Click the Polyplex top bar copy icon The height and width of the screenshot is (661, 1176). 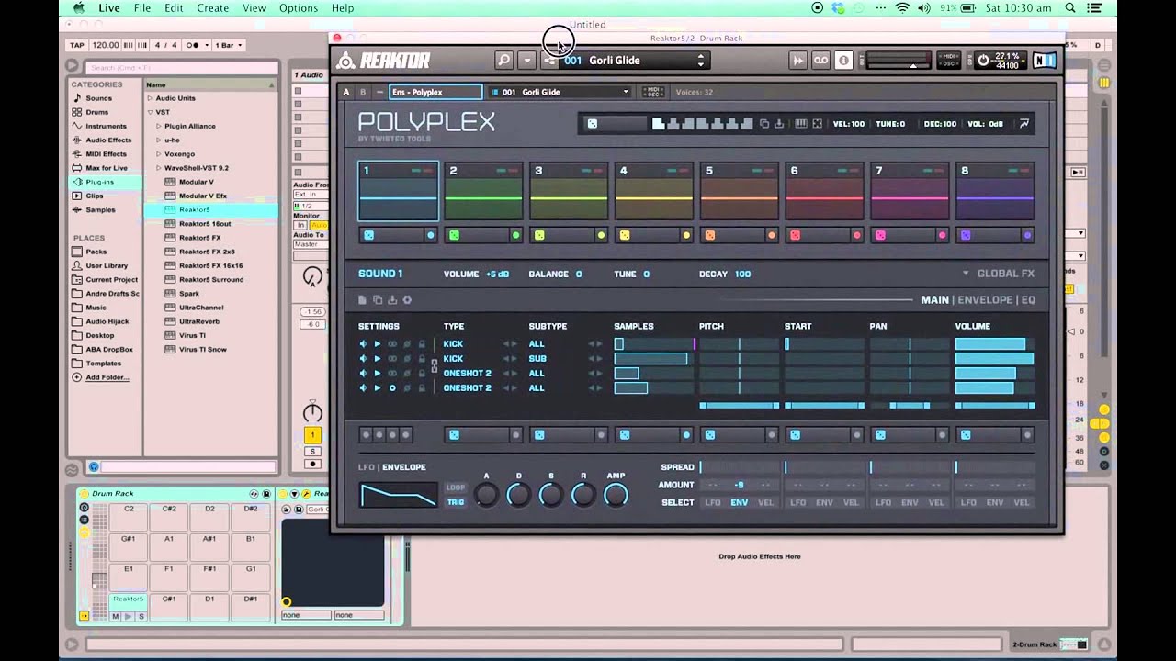coord(763,124)
